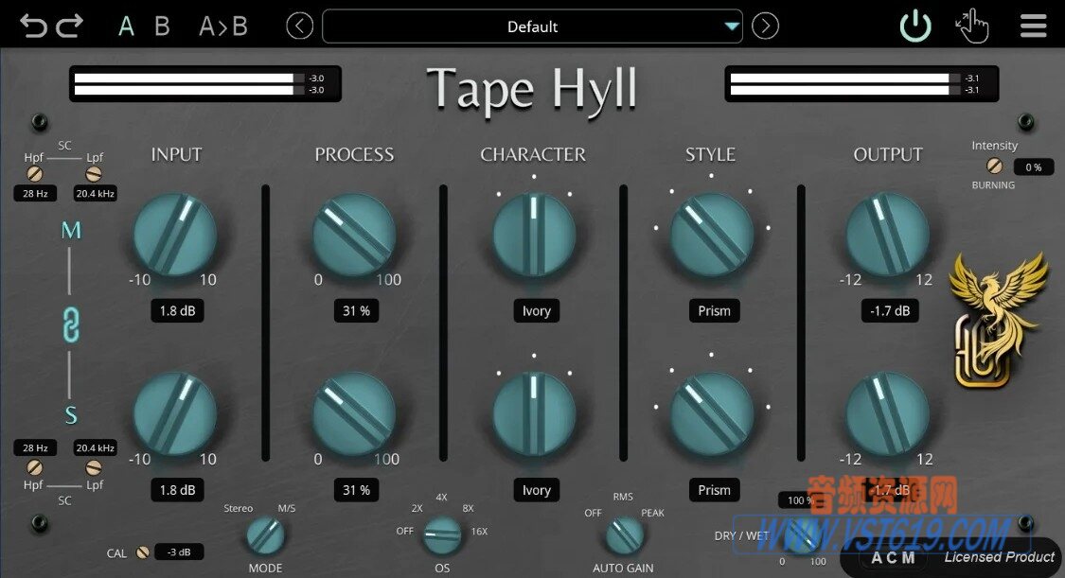Click the A>B copy button
The image size is (1065, 578).
click(222, 26)
